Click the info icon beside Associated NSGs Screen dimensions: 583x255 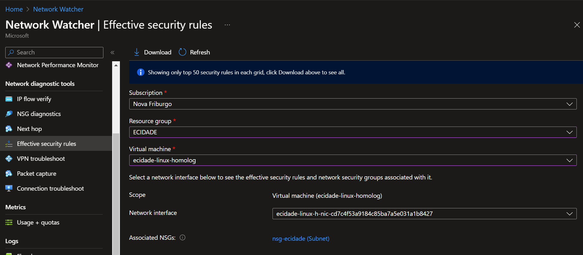[182, 238]
